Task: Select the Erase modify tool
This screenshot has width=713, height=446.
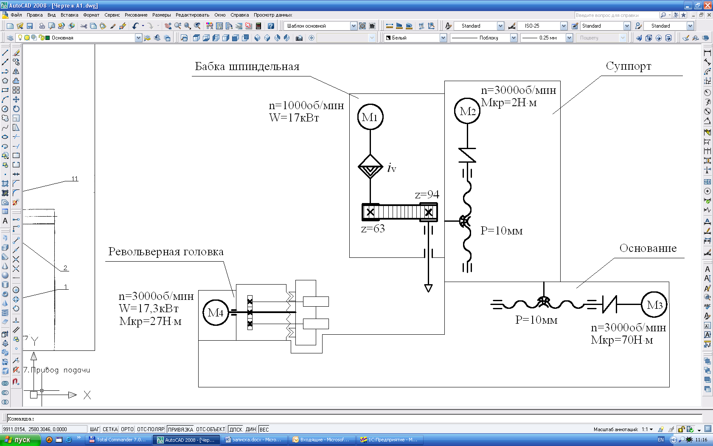Action: (16, 53)
